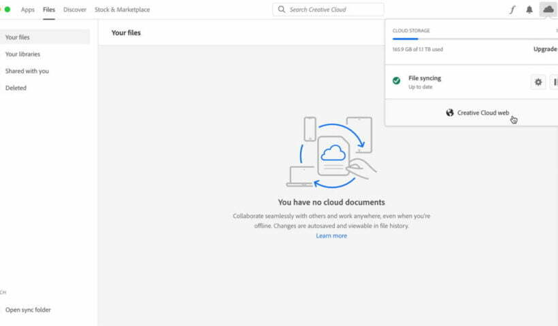Open the Discover tab
This screenshot has width=558, height=326.
[75, 10]
